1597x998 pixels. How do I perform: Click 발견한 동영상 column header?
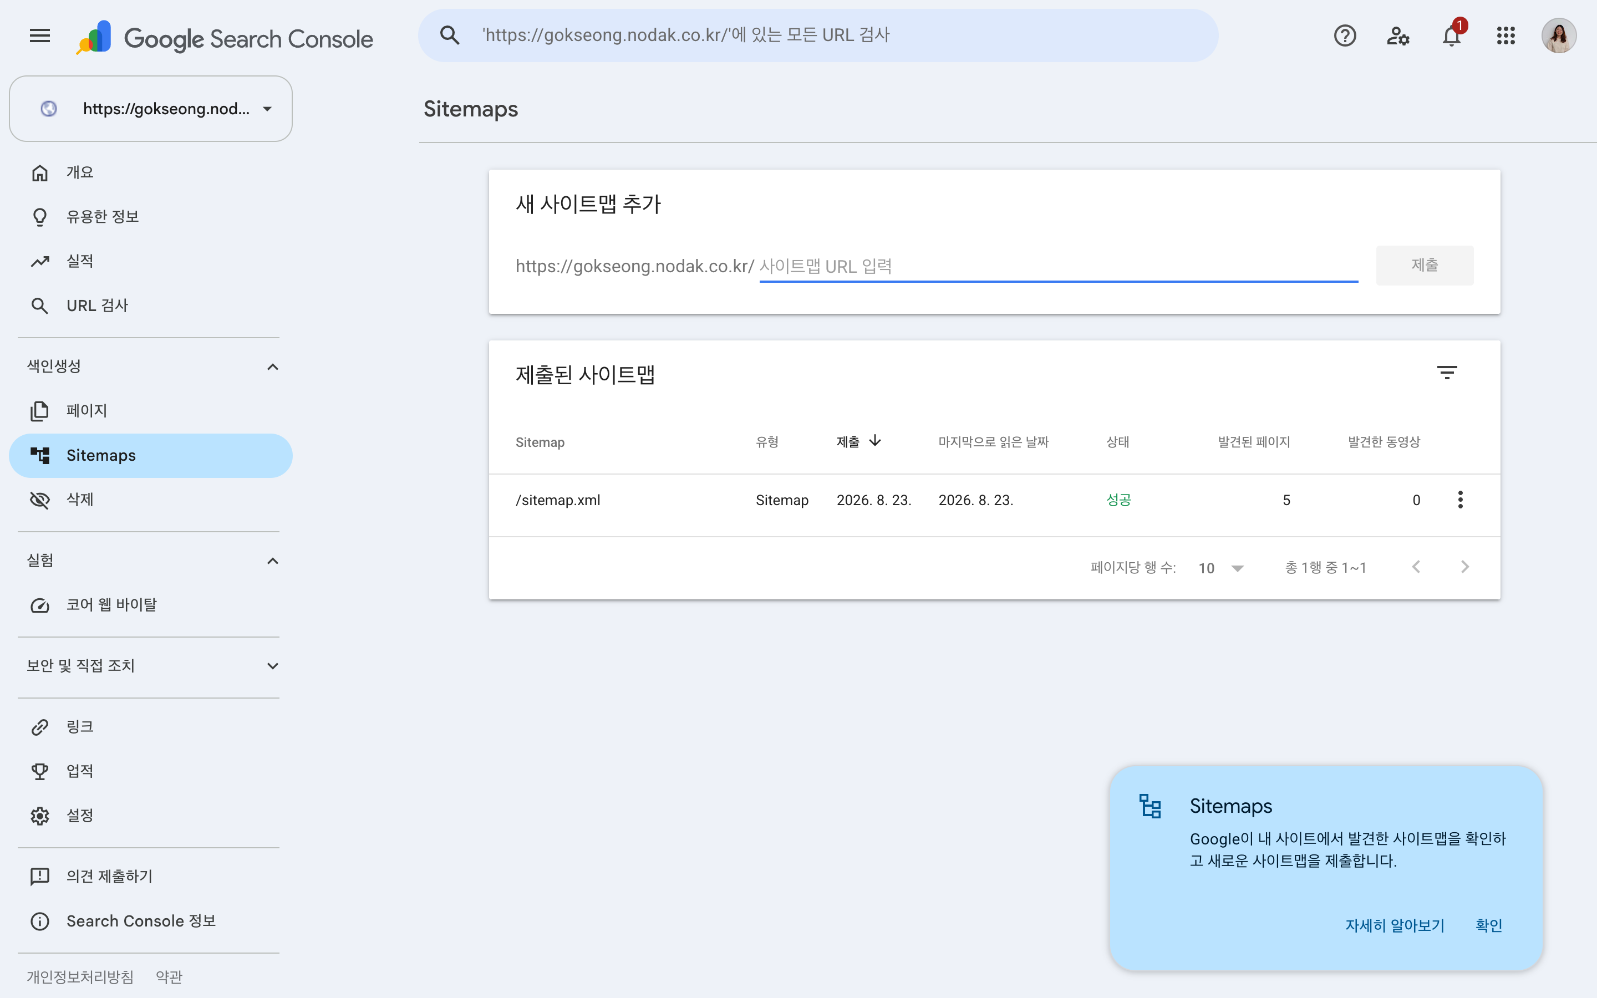click(x=1384, y=442)
